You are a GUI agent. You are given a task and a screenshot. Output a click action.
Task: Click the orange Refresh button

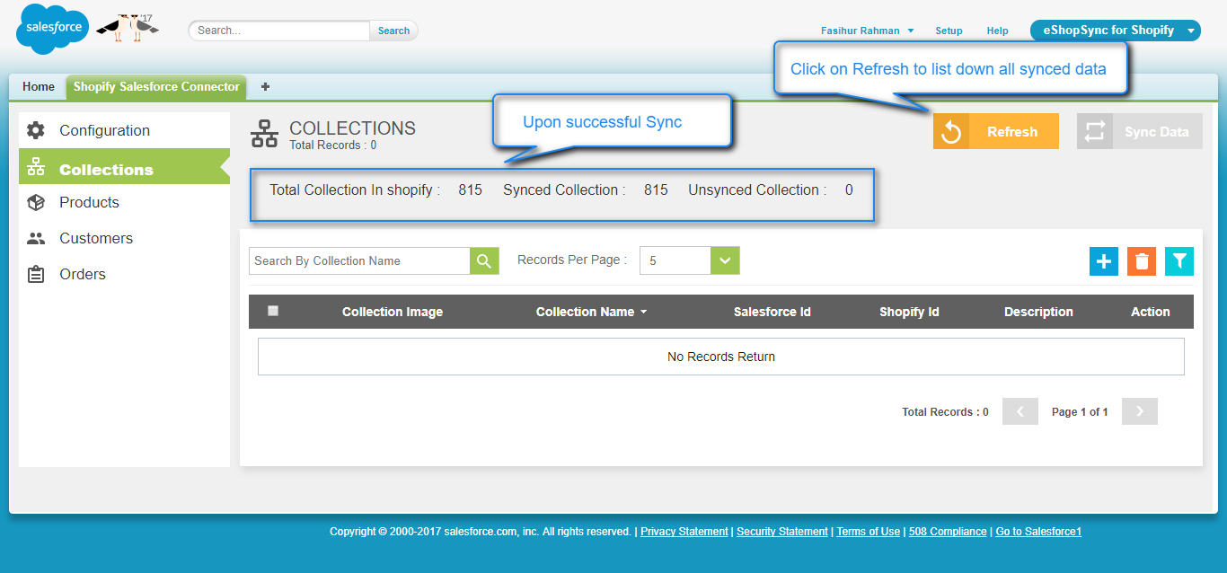click(995, 132)
